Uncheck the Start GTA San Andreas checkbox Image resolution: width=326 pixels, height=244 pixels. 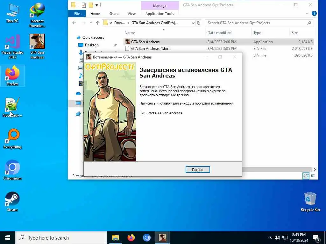click(143, 113)
